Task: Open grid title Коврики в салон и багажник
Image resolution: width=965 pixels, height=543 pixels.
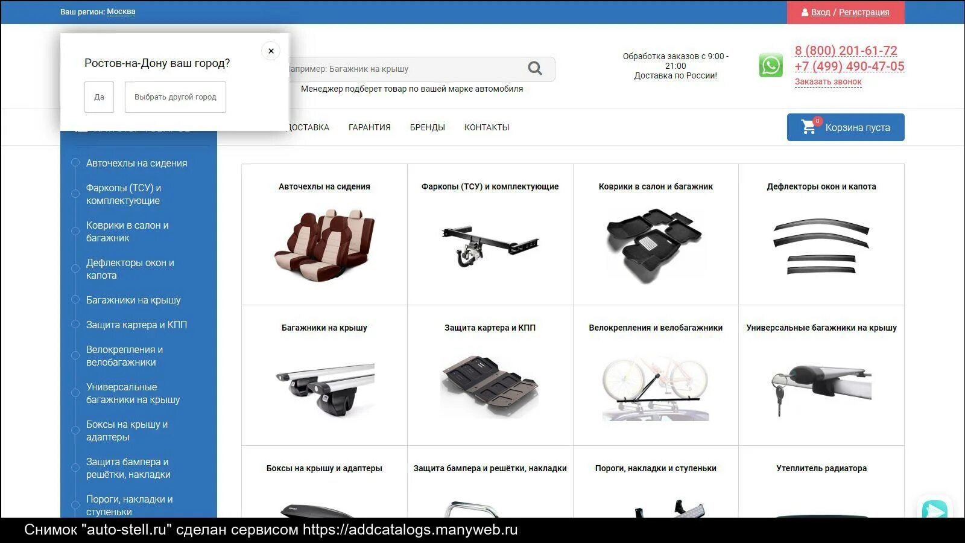Action: click(x=656, y=186)
